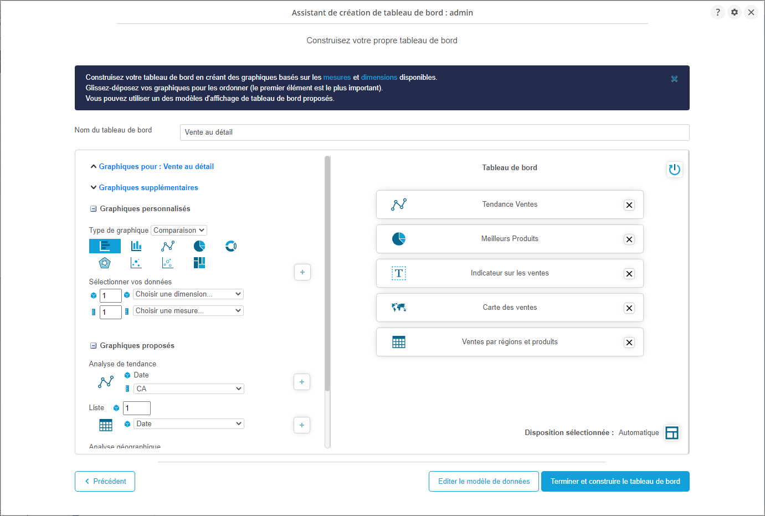The image size is (765, 516).
Task: Open Type de graphique Comparaison dropdown
Action: 179,230
